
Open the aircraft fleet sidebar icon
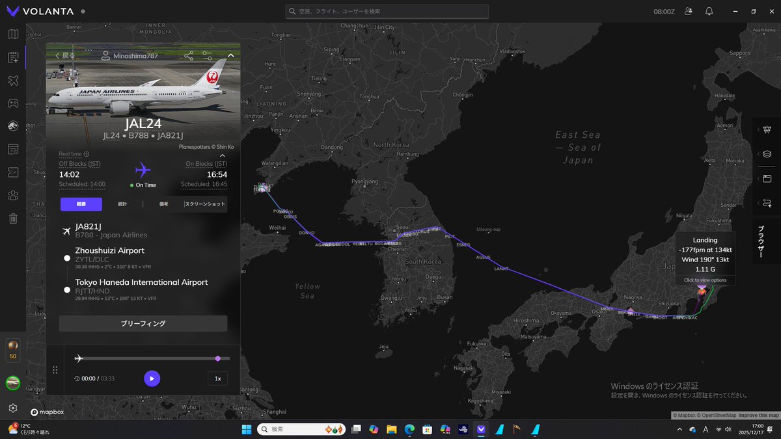coord(13,80)
